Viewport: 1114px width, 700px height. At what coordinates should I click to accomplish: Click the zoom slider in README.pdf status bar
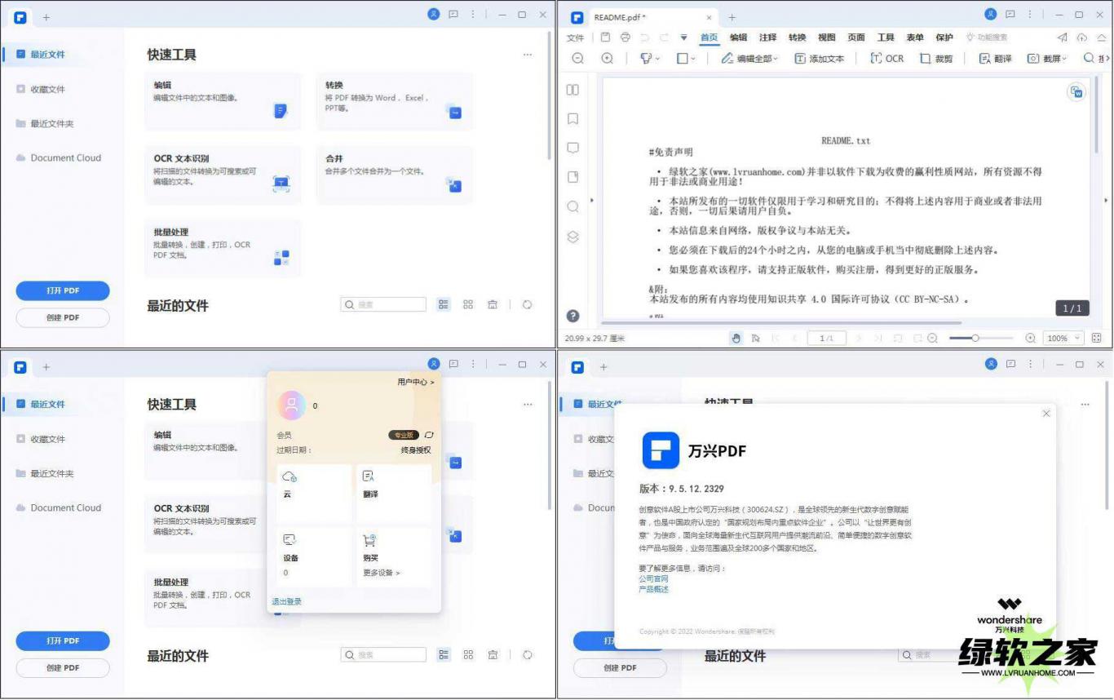(975, 338)
